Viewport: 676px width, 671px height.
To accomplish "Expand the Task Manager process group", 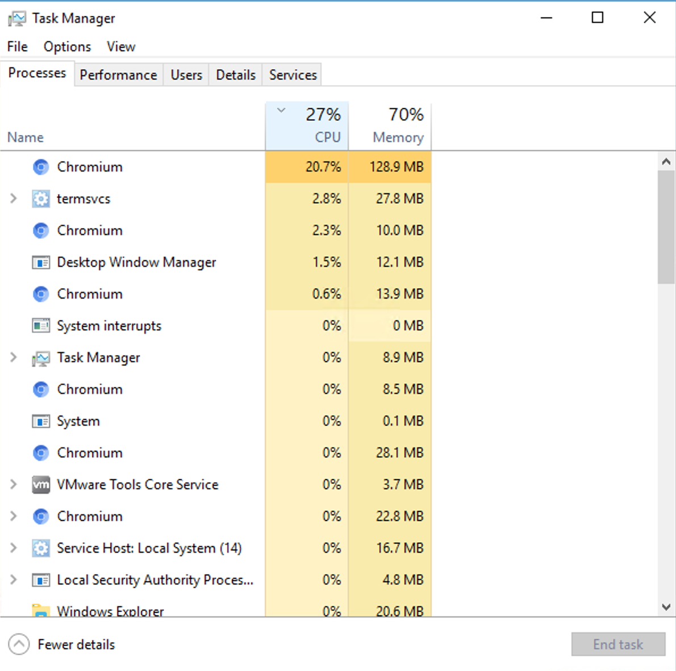I will (x=14, y=357).
